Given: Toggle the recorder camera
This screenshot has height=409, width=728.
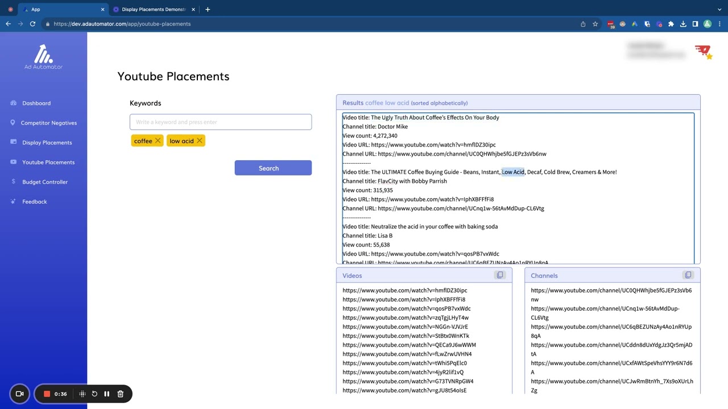Looking at the screenshot, I should 19,394.
